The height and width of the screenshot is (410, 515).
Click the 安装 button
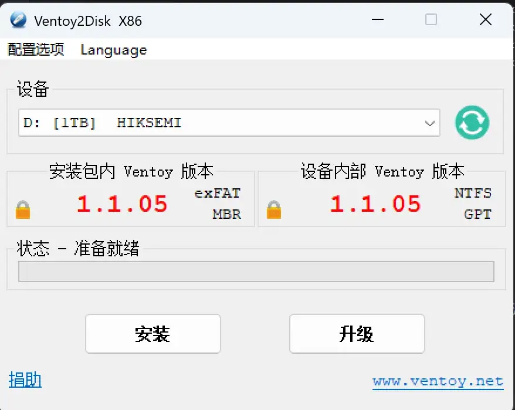[153, 334]
